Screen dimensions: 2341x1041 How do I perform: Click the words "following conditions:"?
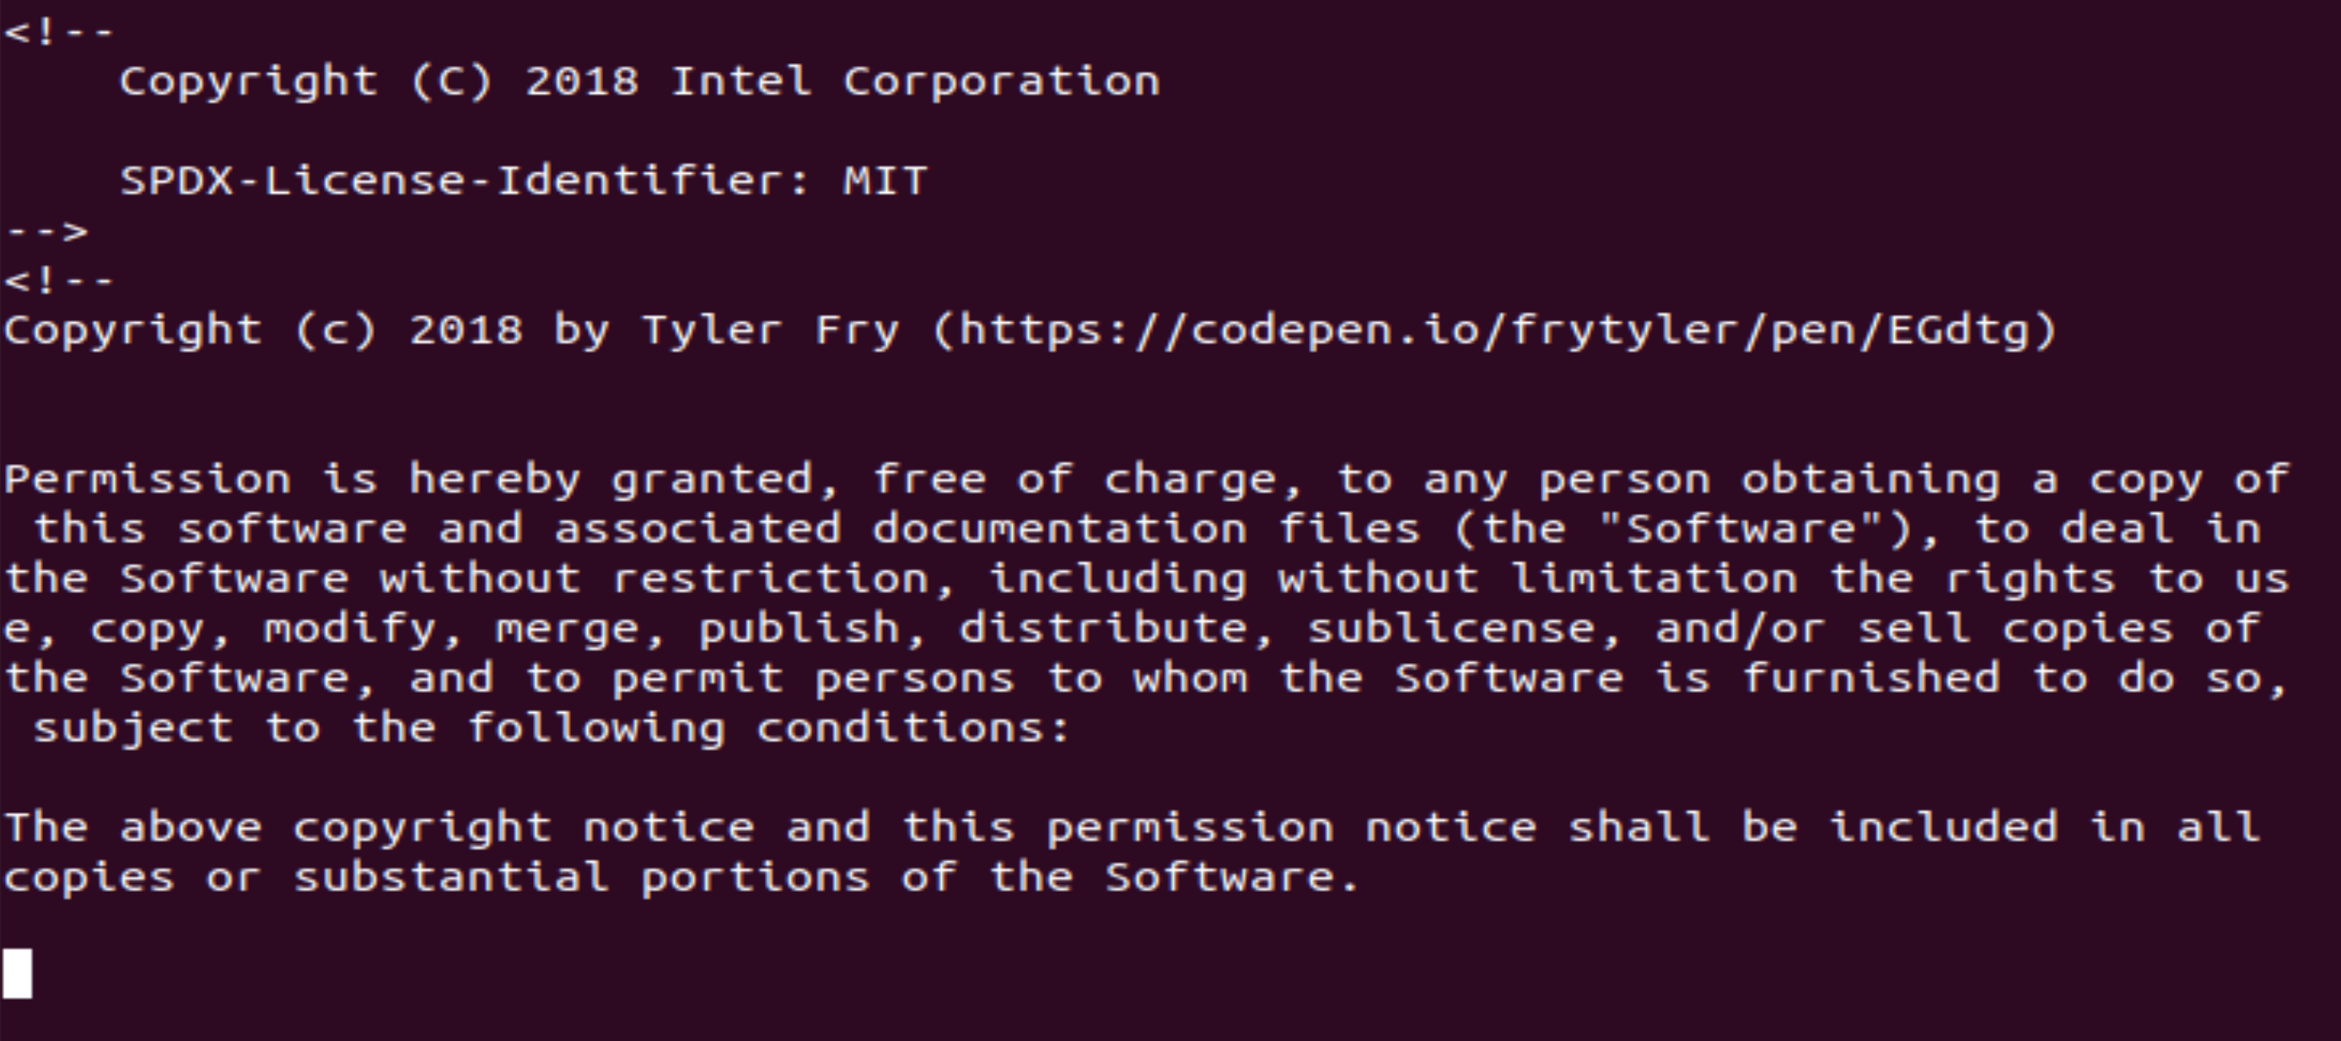[769, 728]
